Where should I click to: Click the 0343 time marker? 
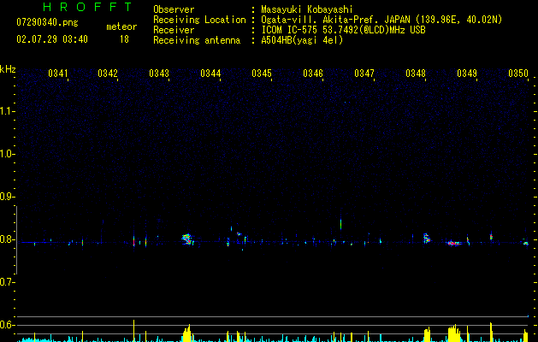[159, 74]
